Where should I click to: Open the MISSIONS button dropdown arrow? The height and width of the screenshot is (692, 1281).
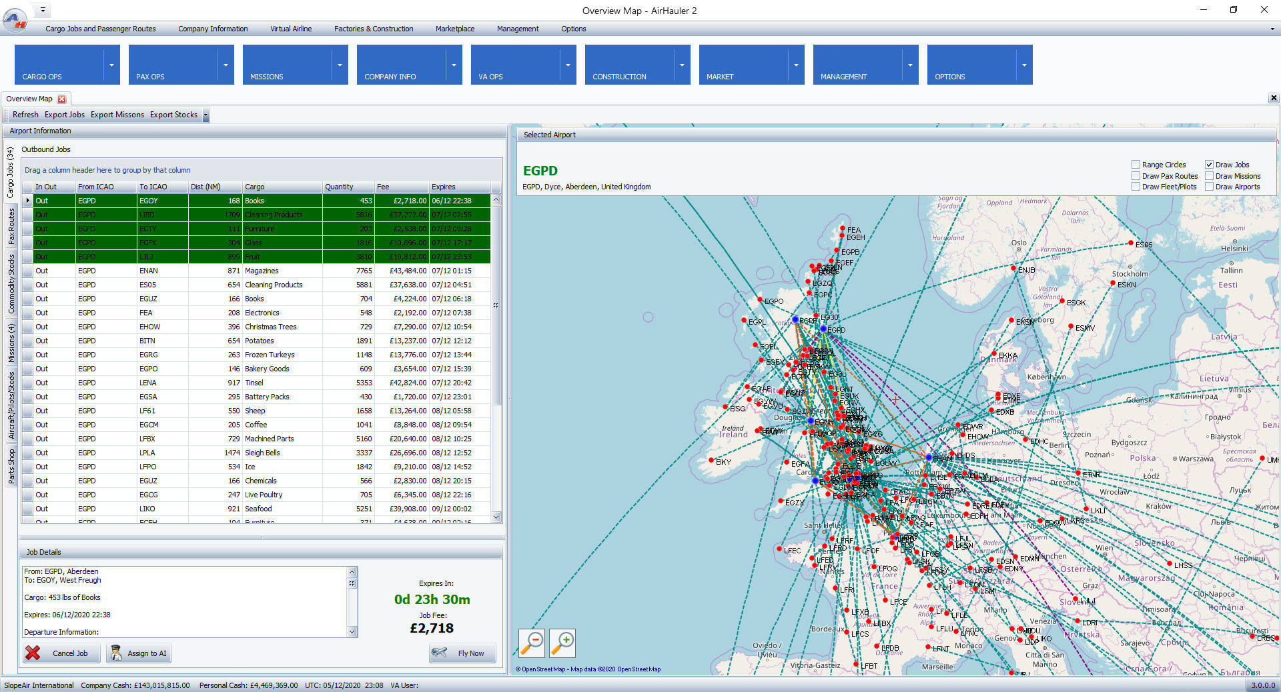click(x=340, y=65)
